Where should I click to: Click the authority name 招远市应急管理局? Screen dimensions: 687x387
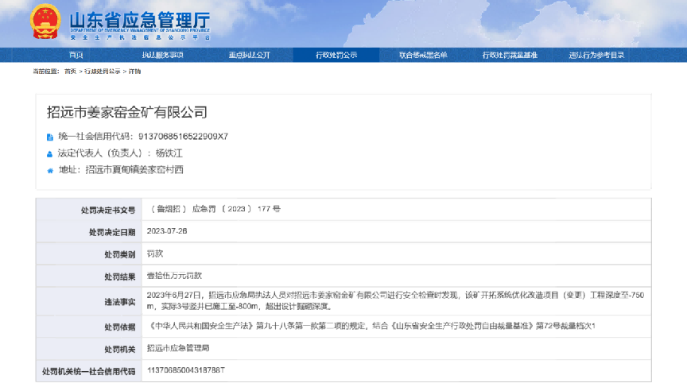click(x=179, y=348)
